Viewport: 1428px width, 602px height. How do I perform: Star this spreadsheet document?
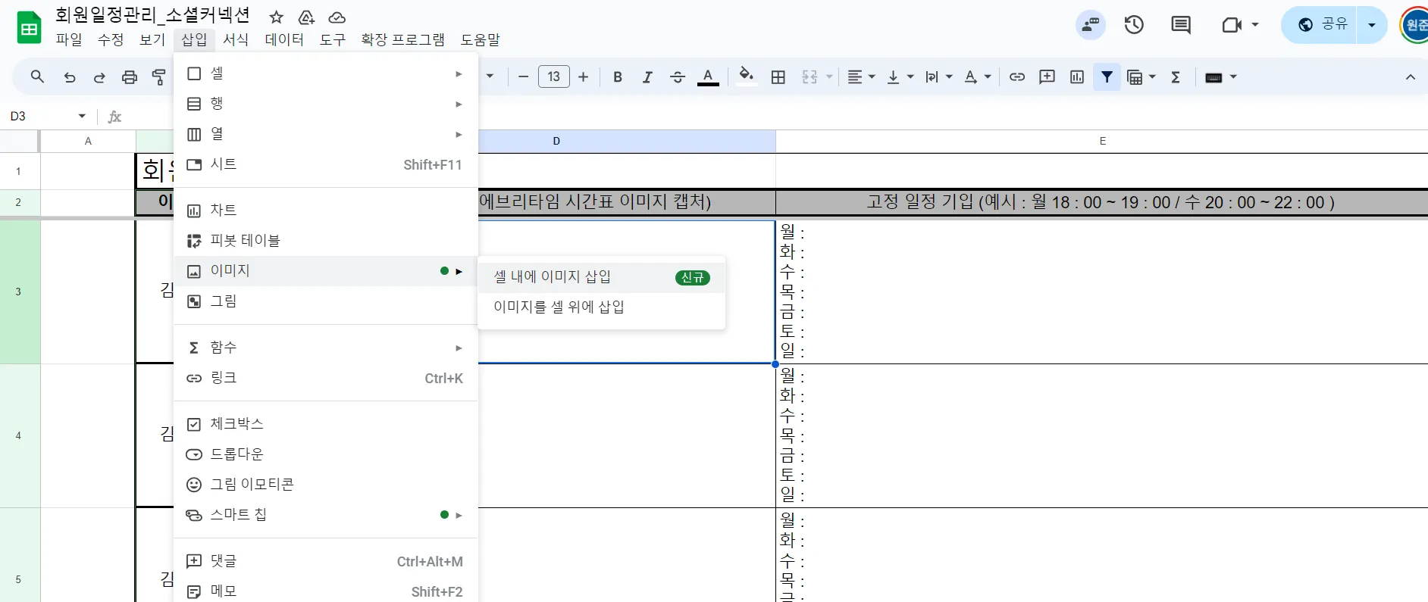[x=277, y=17]
